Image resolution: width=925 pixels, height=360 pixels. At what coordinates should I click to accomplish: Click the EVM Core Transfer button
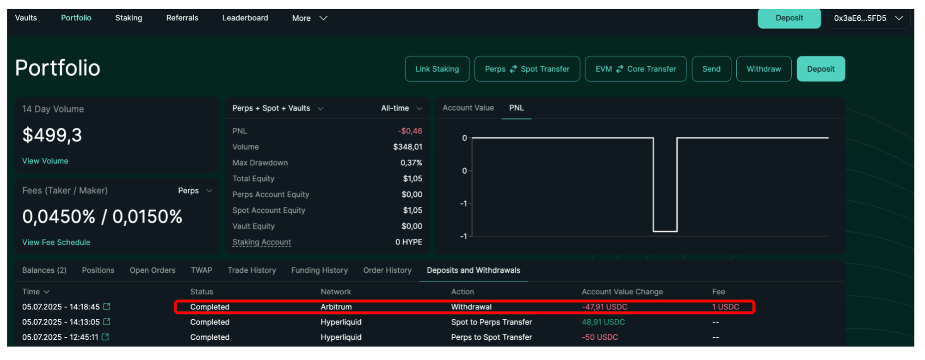point(635,69)
